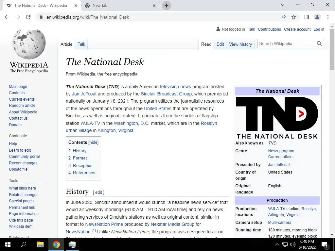Open the View history tab
Viewport: 335px width, 251px height.
click(240, 44)
